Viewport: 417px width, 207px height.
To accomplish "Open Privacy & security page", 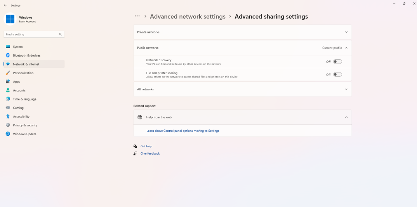I will click(x=34, y=125).
